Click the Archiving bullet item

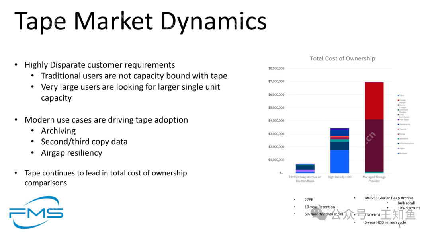point(58,131)
